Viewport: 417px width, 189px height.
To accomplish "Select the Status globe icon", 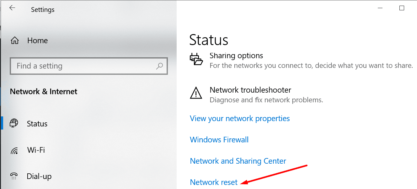I will [13, 123].
